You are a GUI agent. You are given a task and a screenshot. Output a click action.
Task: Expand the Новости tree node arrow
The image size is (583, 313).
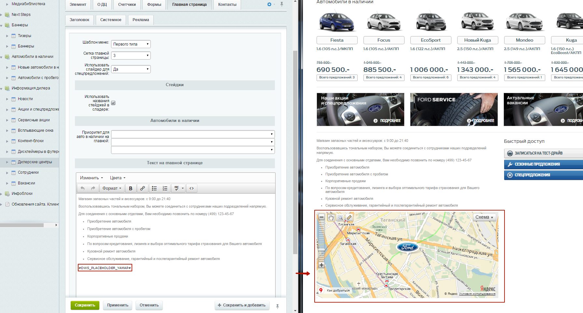[x=7, y=99]
